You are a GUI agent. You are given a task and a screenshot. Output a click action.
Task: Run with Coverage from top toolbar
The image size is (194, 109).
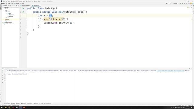(185, 3)
